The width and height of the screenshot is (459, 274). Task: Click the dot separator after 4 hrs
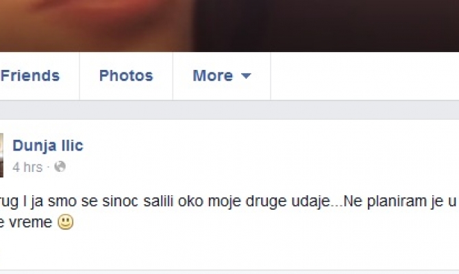coord(49,167)
